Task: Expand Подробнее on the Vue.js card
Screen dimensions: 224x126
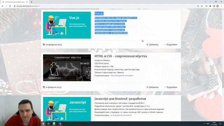Action: pos(171,44)
